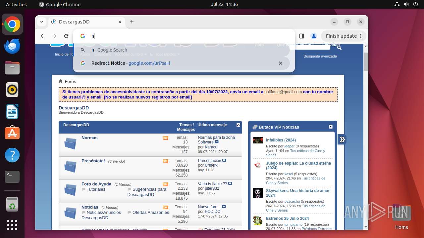The width and height of the screenshot is (424, 238).
Task: Click Inicio del foro link
Action: [66, 54]
